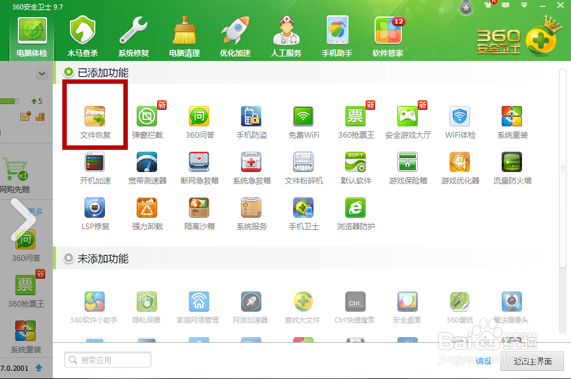This screenshot has width=571, height=379.
Task: Go to 优化加速 tab
Action: pos(235,37)
